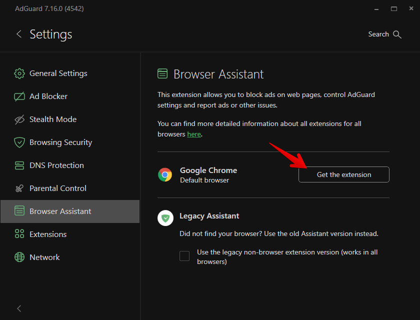Open the 'here' extensions info link

194,134
